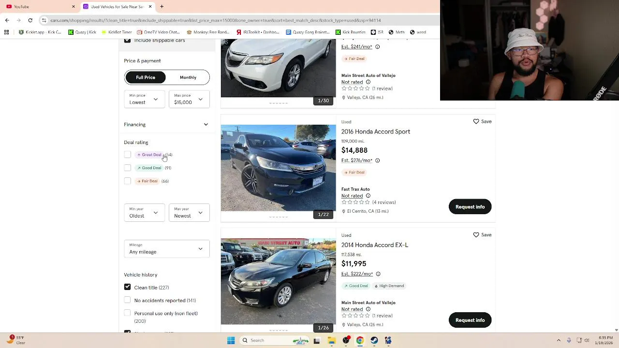
Task: Open the Max price $15,000 dropdown
Action: [189, 99]
